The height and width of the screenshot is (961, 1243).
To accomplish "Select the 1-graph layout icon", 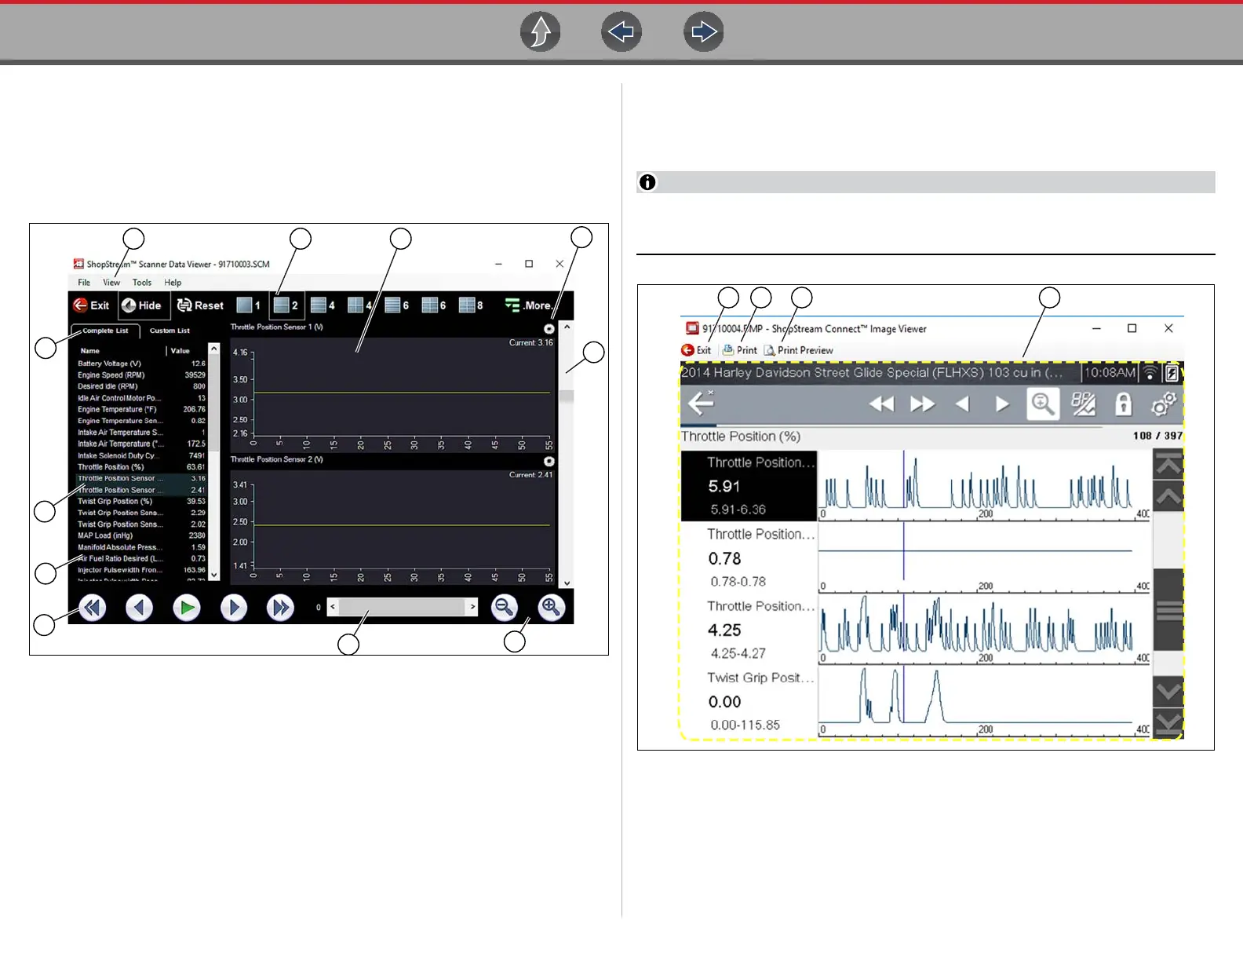I will (248, 305).
